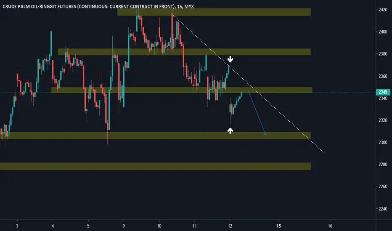392x231 pixels.
Task: Click date label 12 on time axis
Action: [230, 226]
